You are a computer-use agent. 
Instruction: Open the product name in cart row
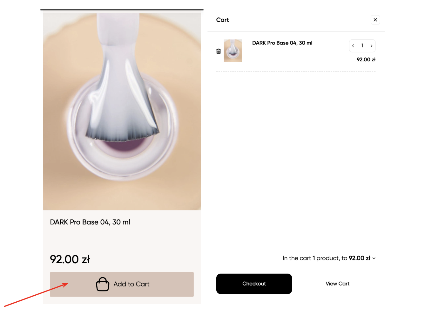click(x=282, y=43)
